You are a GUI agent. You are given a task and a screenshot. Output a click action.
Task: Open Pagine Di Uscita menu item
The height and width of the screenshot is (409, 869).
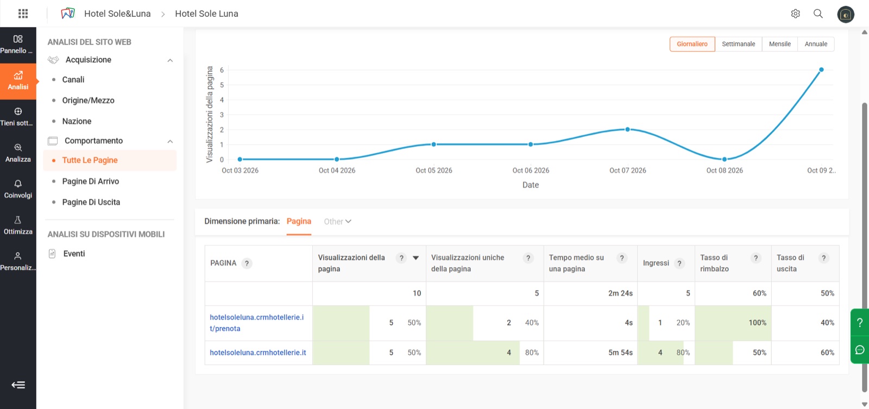coord(91,202)
